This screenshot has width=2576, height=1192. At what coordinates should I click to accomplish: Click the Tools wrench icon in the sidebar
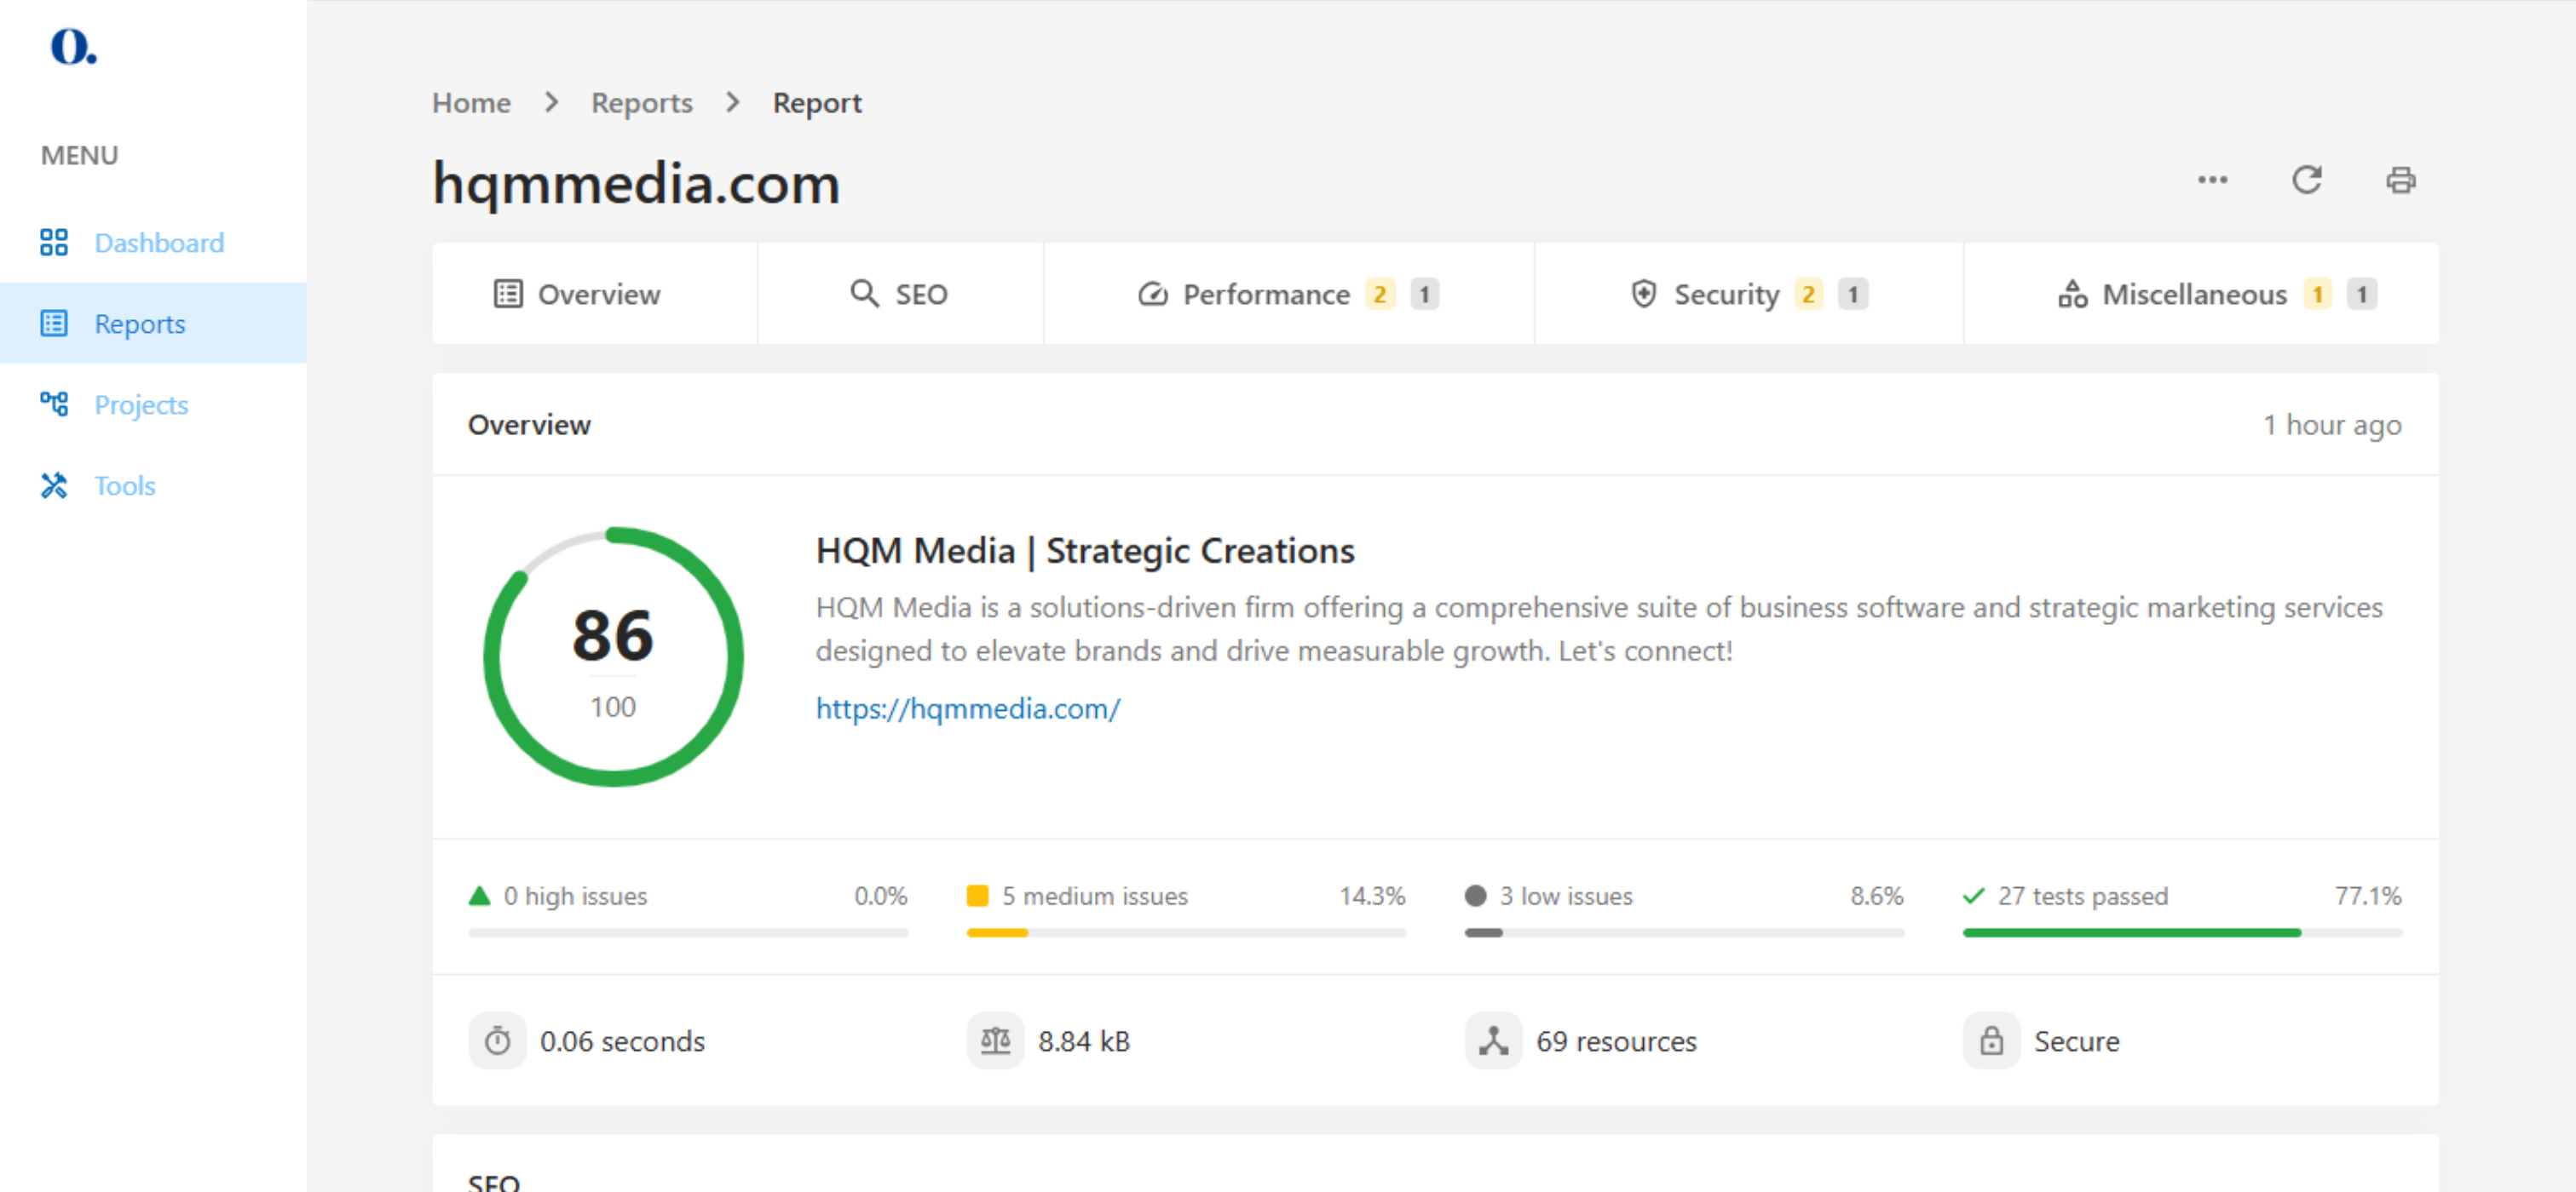click(54, 485)
